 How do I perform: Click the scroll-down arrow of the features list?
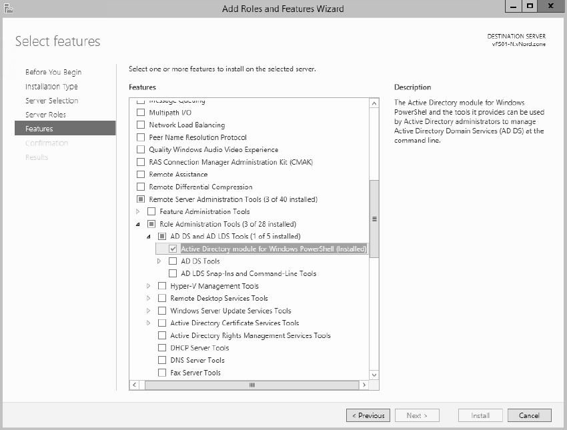(x=374, y=374)
